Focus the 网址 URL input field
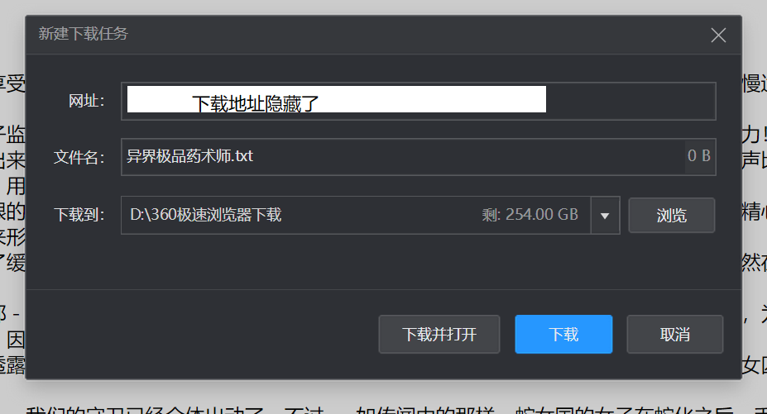The image size is (767, 414). (419, 101)
